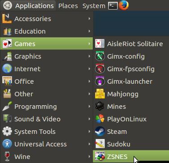Click the Gimx-config wrench icon
169x163 pixels.
100,56
